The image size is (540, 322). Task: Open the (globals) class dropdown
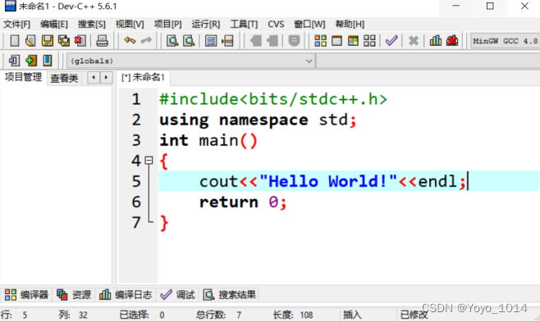click(190, 61)
